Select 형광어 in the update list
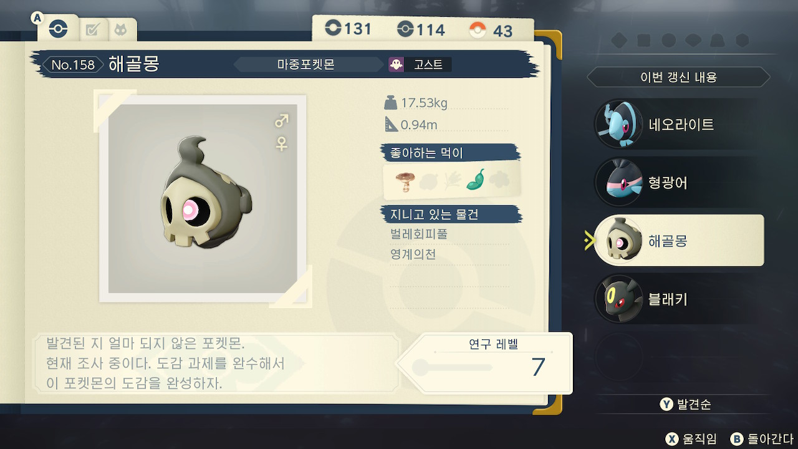The image size is (798, 449). tap(680, 183)
